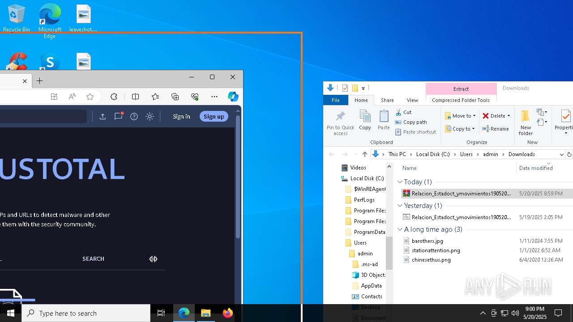Select AppData folder in tree
This screenshot has height=322, width=573.
(367, 286)
